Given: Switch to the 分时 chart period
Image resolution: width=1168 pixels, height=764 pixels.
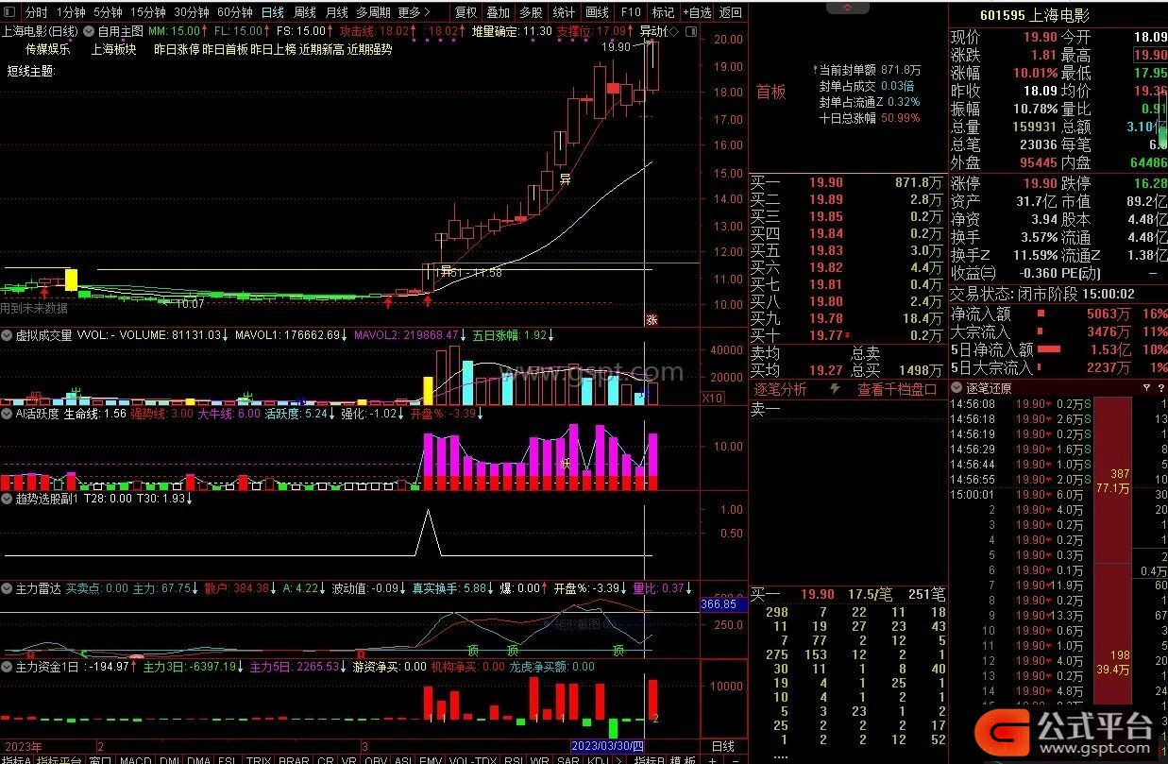Looking at the screenshot, I should 35,12.
